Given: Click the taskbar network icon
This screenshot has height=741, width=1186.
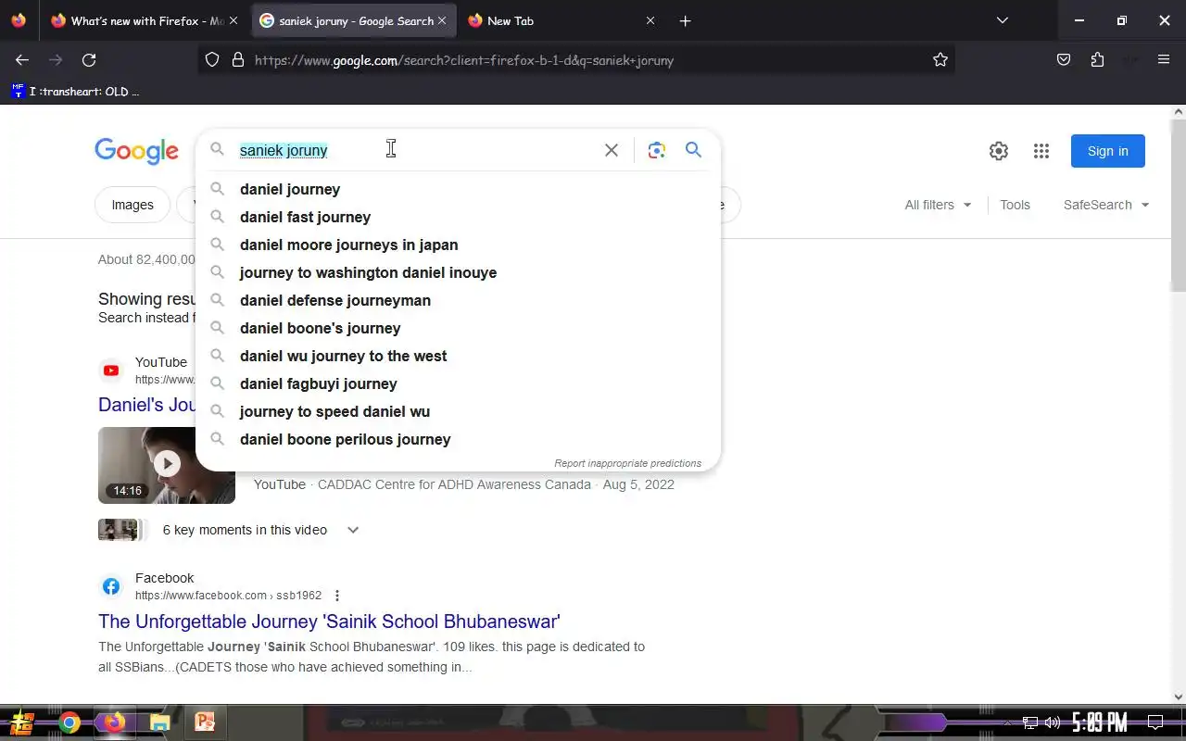Looking at the screenshot, I should pyautogui.click(x=1030, y=722).
